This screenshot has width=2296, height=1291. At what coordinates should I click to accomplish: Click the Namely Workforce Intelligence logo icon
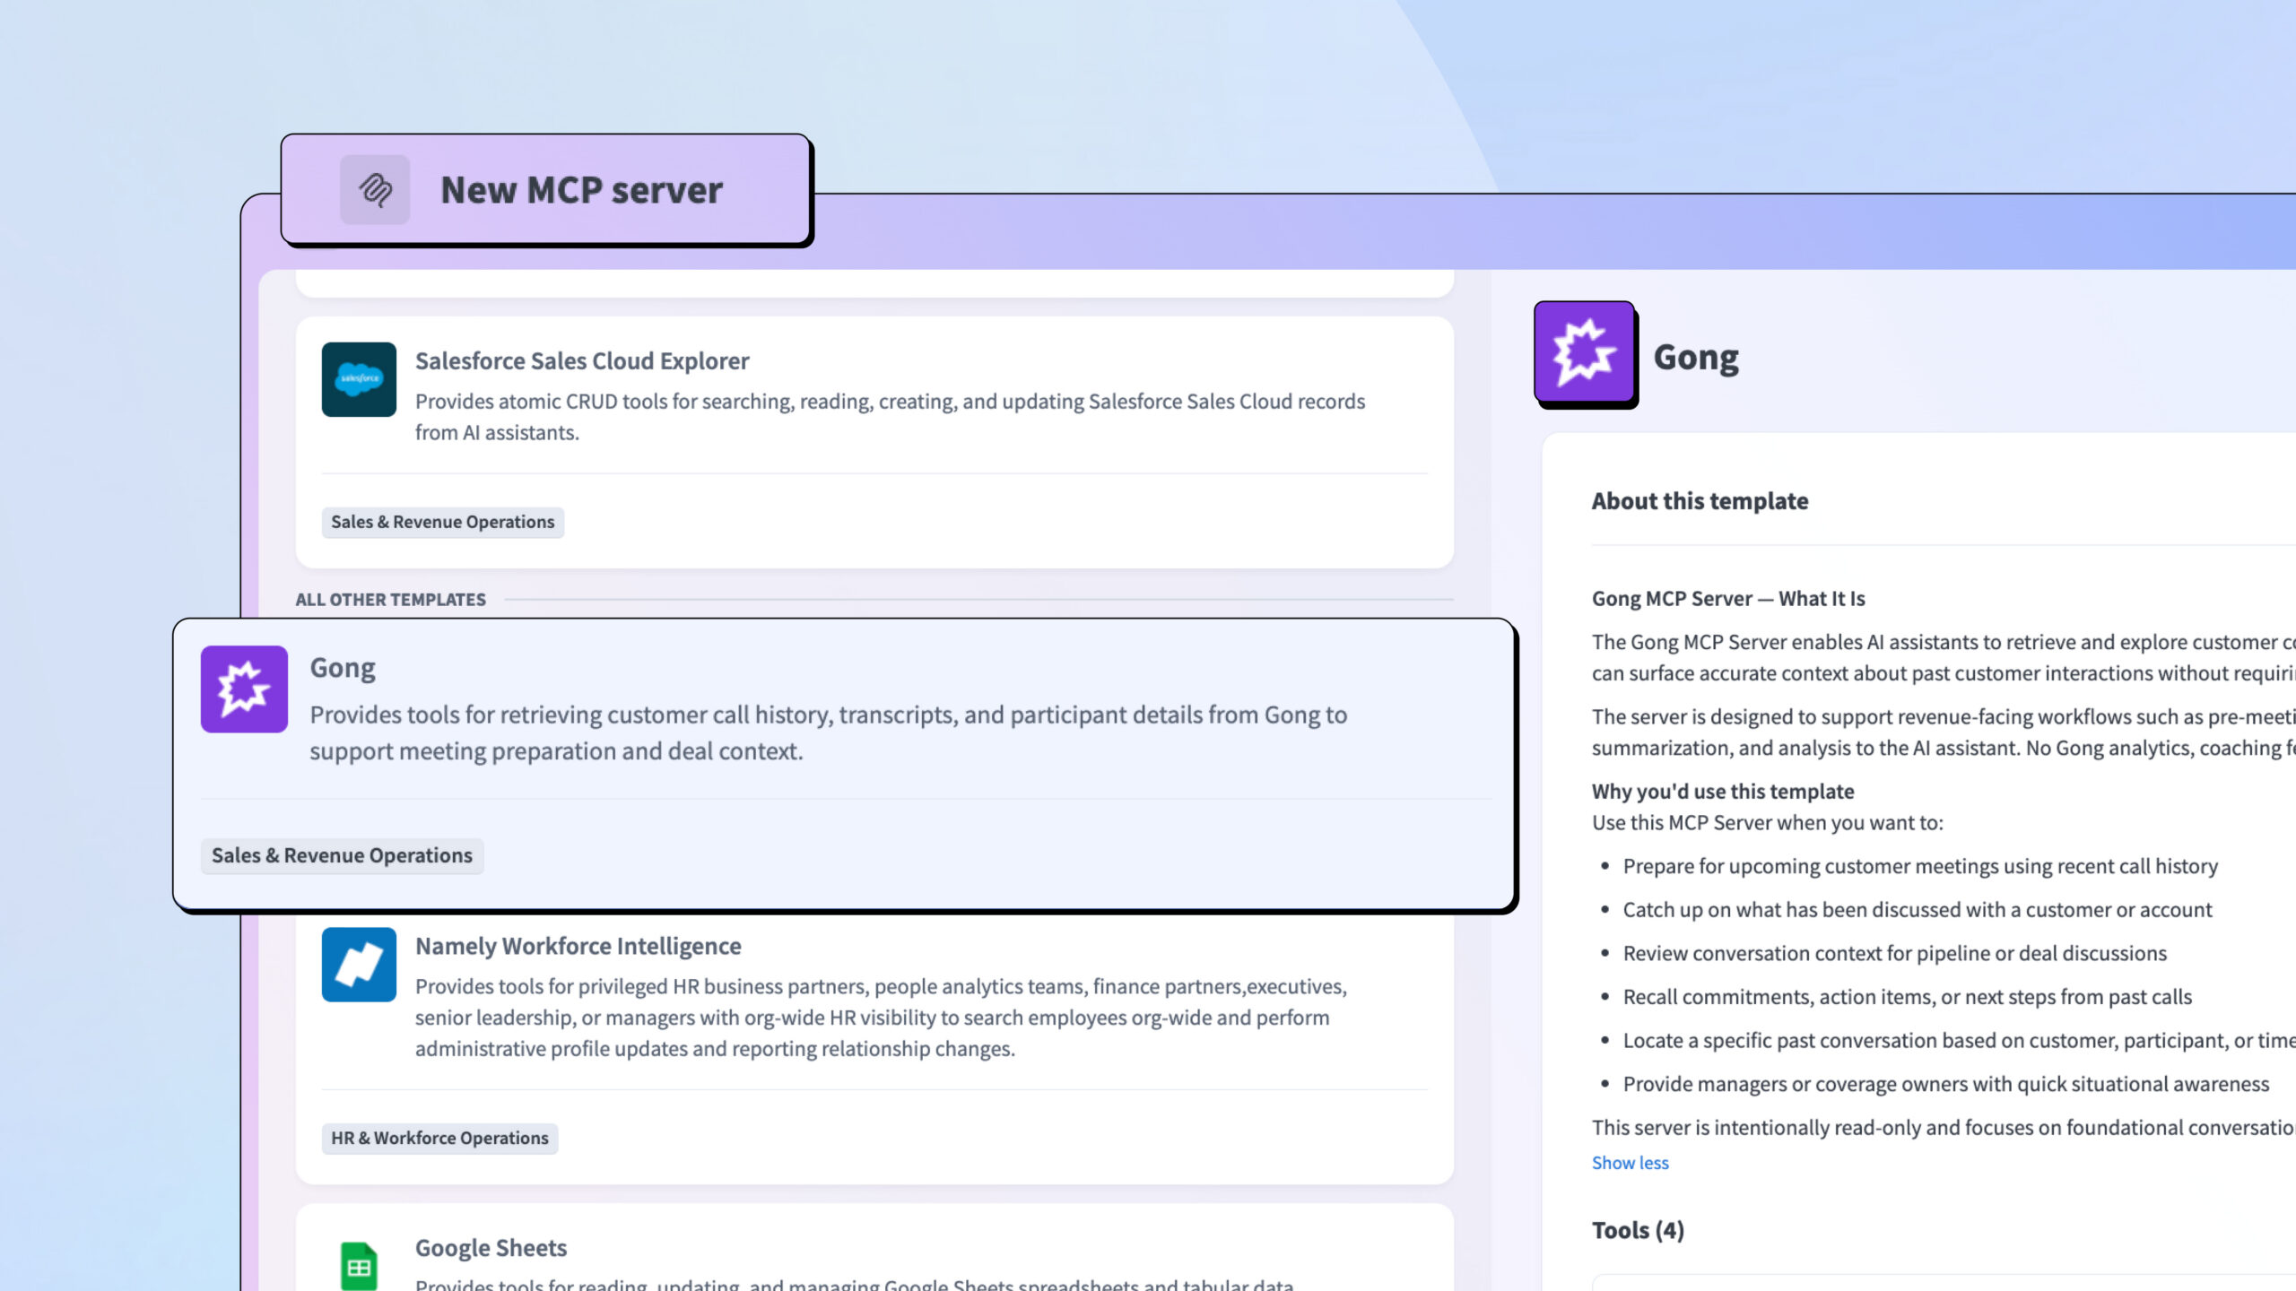pos(359,965)
